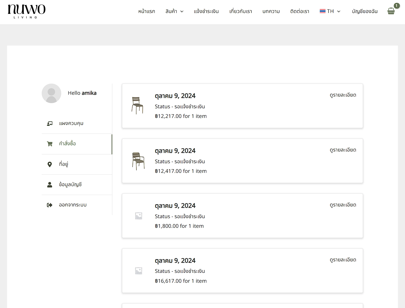Image resolution: width=405 pixels, height=308 pixels.
Task: Click the location pin icon for ที่อยู่
Action: pos(50,164)
